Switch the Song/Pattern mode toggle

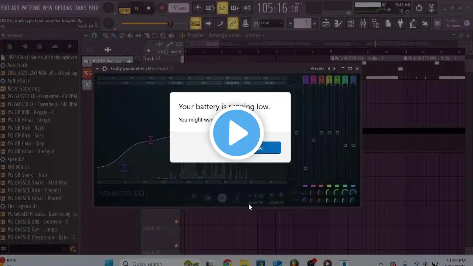[x=125, y=8]
